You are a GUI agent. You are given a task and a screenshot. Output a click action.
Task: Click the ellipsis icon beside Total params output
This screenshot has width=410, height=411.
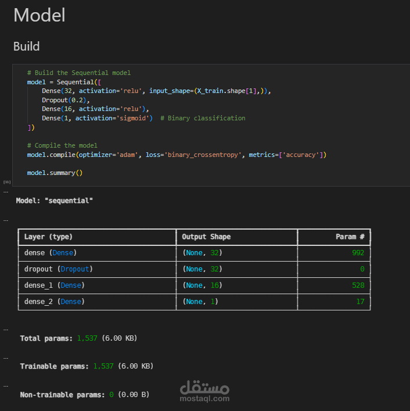5,329
